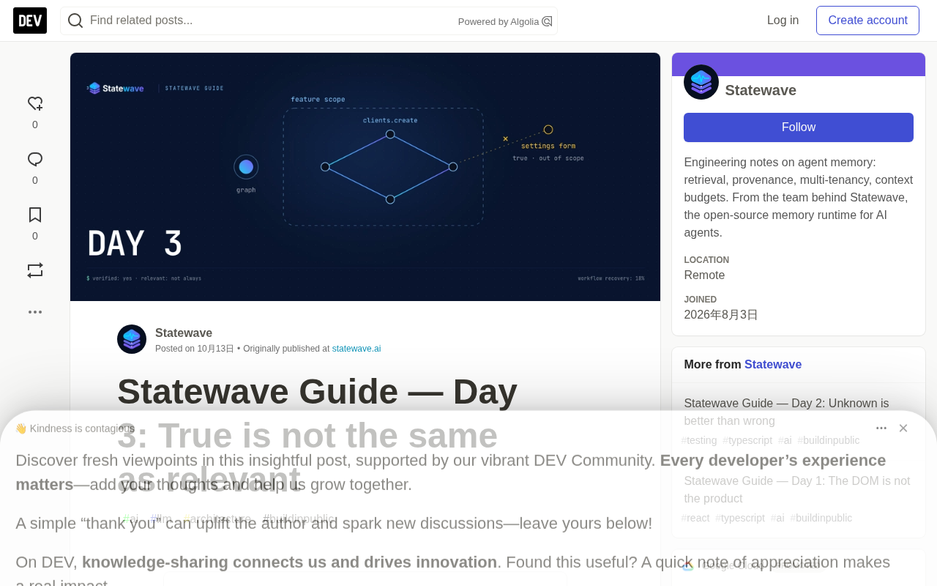Add a heart reaction to the post
Viewport: 937px width, 586px height.
click(x=35, y=104)
